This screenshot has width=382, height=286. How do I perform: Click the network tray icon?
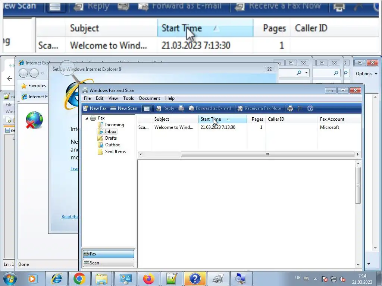pyautogui.click(x=333, y=279)
